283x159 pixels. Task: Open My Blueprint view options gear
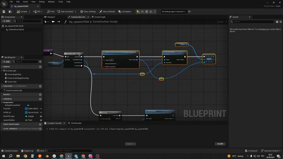click(x=40, y=62)
